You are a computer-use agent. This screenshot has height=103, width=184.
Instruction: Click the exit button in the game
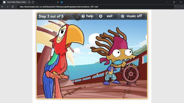pos(108,16)
